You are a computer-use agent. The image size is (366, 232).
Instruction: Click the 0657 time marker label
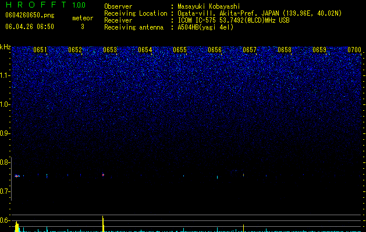[x=250, y=50]
